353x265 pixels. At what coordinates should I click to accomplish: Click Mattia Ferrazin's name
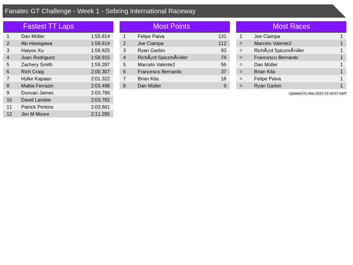(37, 86)
